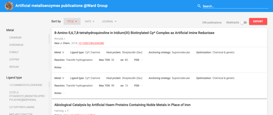
Task: Filter by Cadmium metal
Action: (15, 37)
